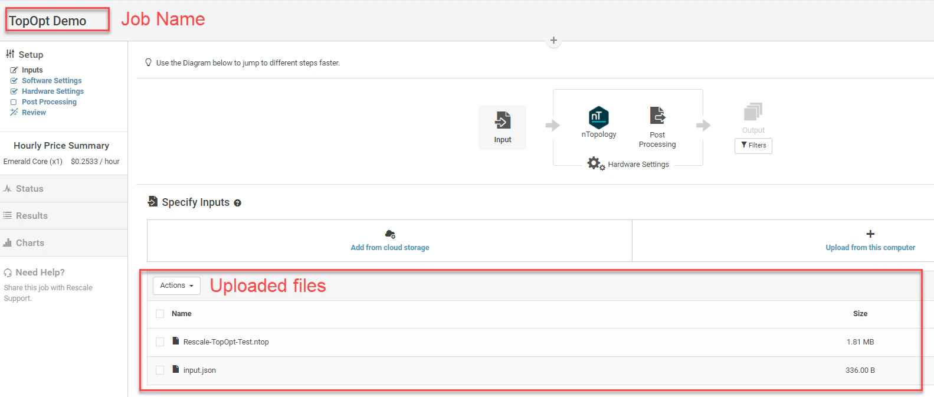Click the Charts bar icon
This screenshot has width=934, height=397.
coord(8,243)
